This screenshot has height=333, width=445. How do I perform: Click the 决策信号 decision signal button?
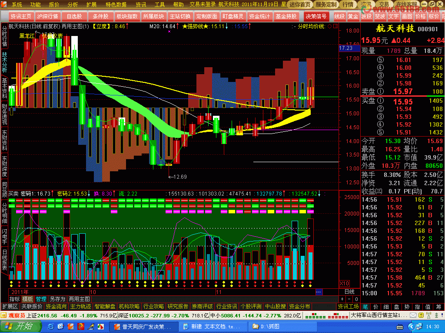316,16
